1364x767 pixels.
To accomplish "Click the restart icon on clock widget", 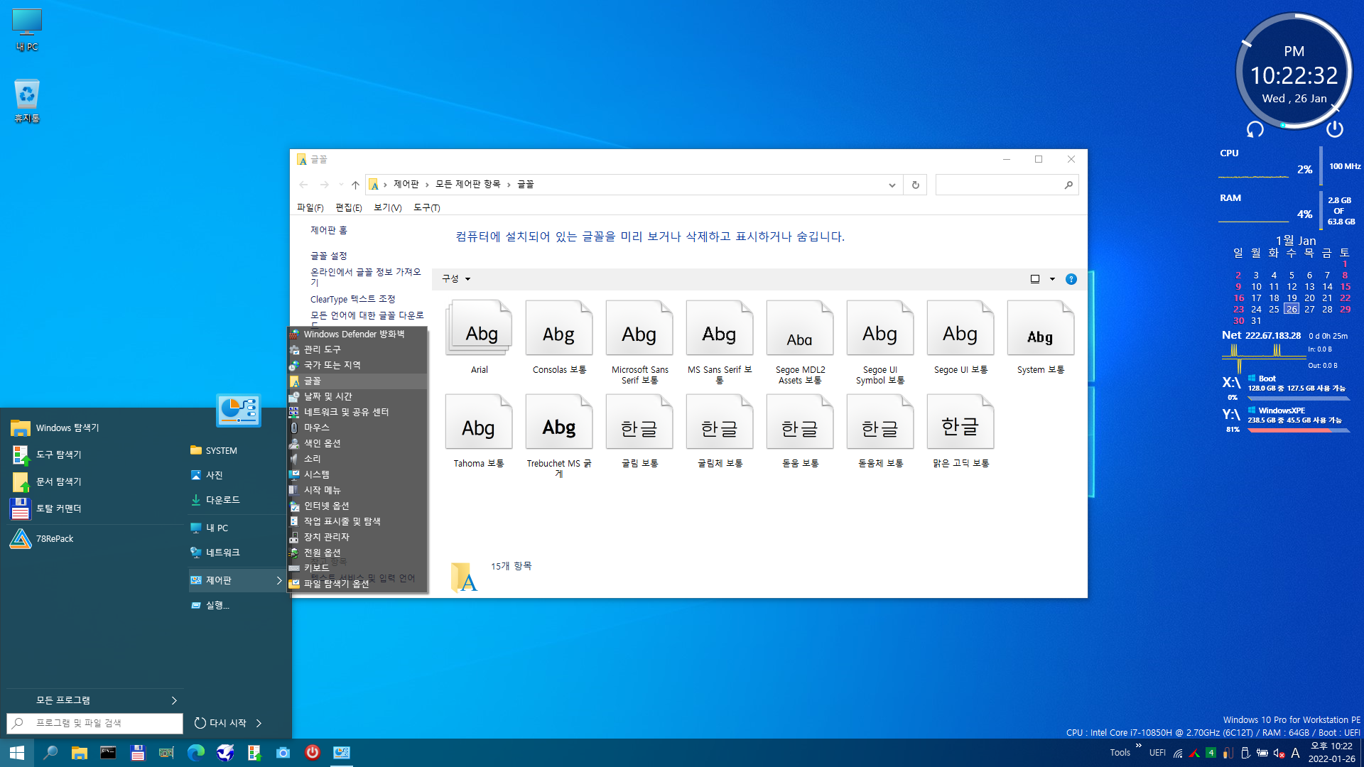I will click(x=1255, y=129).
